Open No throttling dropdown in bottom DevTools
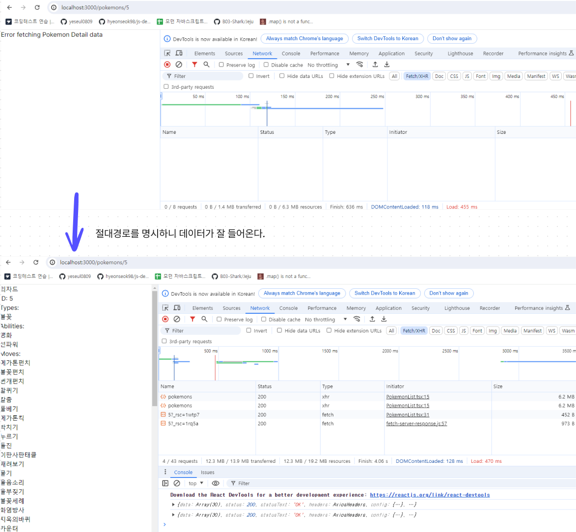 326,320
